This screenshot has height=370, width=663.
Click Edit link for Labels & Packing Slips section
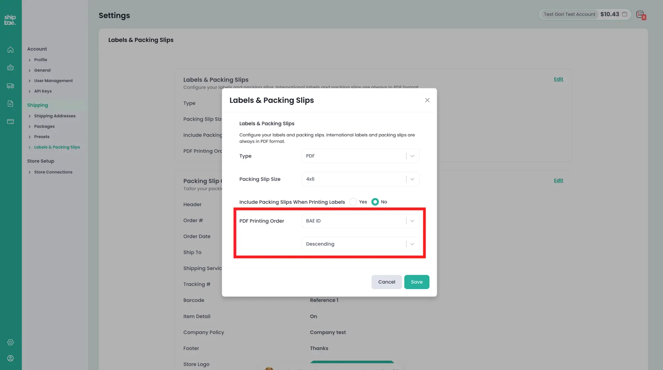[x=558, y=79]
